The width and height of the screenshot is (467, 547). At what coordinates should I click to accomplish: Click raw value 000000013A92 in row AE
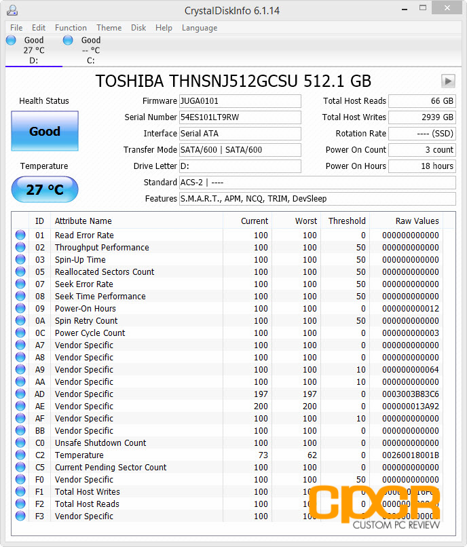pyautogui.click(x=411, y=406)
